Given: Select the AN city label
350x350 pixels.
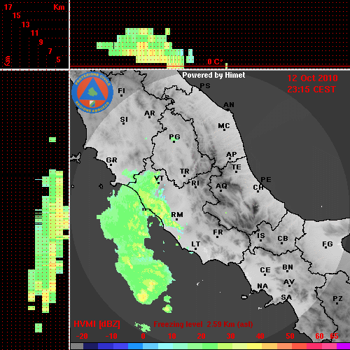Looking at the screenshot, I should coord(229,105).
